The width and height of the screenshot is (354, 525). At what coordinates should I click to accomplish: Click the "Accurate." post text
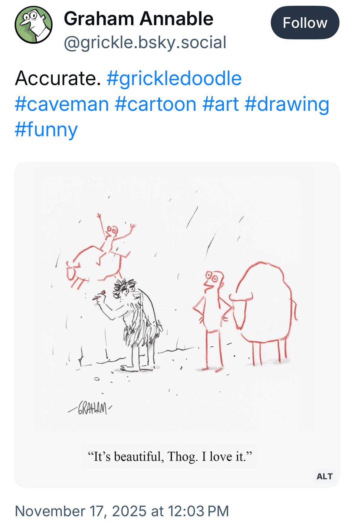click(x=57, y=78)
